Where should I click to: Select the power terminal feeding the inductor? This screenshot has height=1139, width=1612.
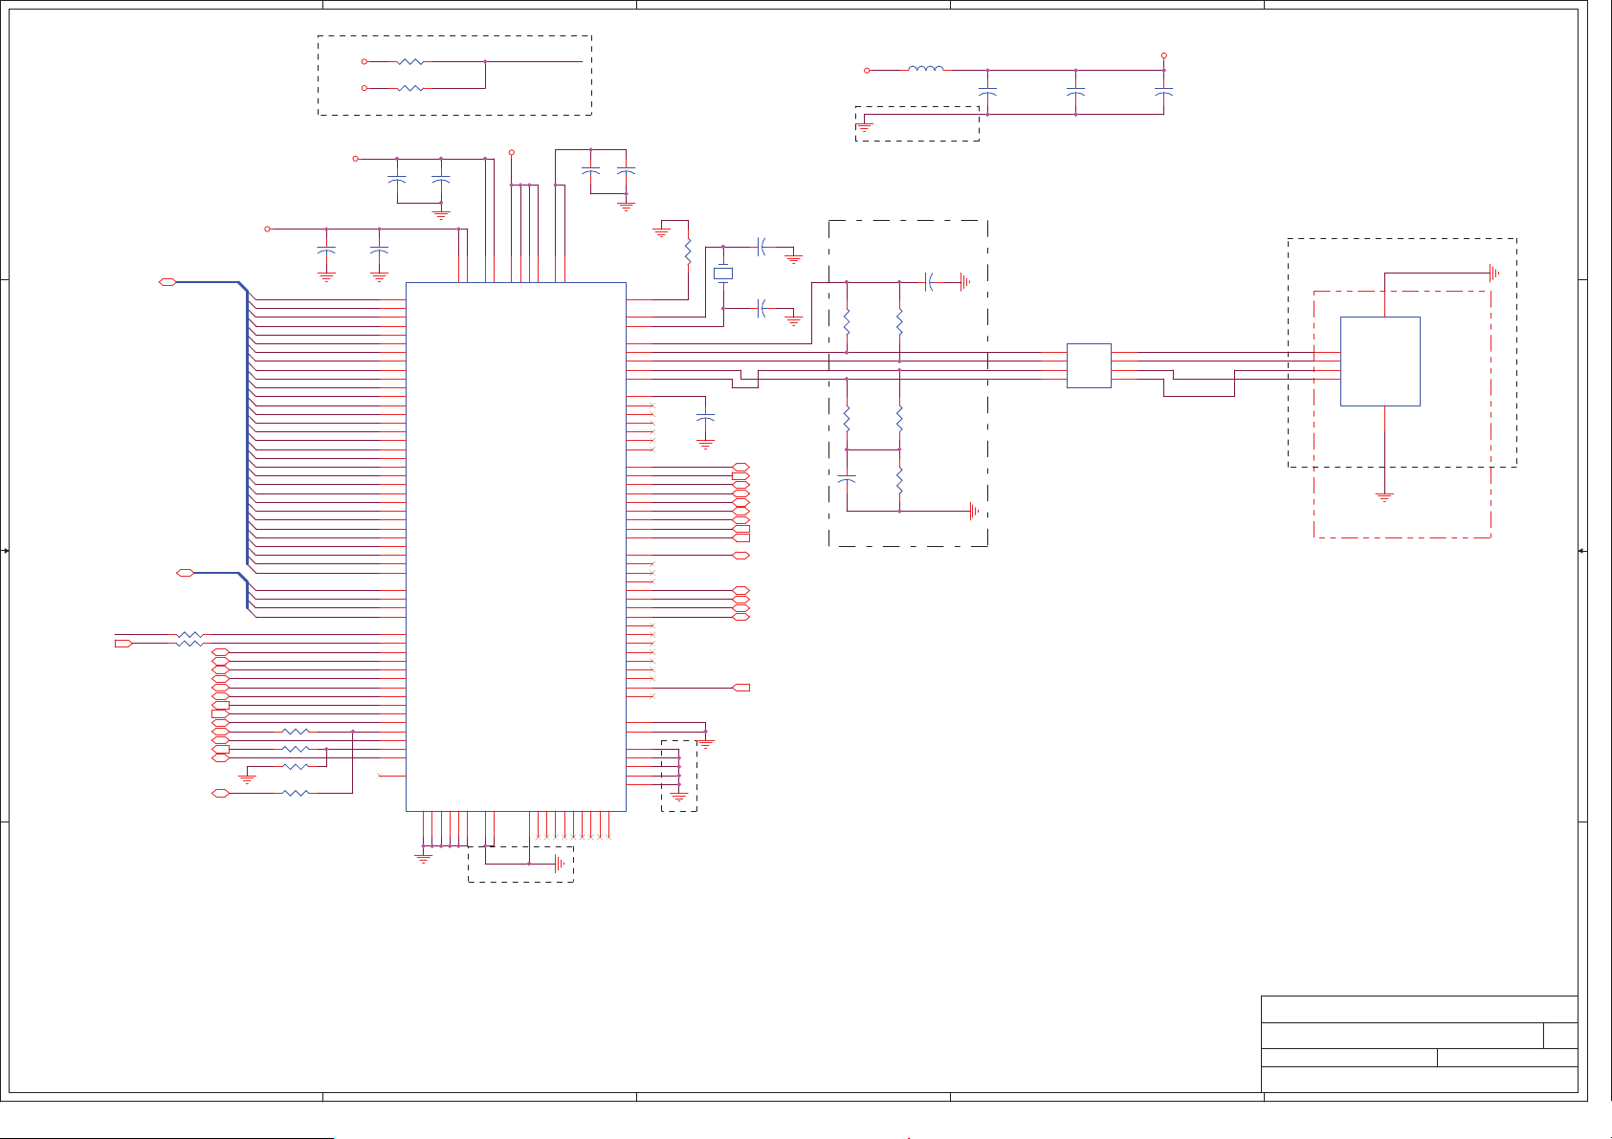click(x=867, y=70)
